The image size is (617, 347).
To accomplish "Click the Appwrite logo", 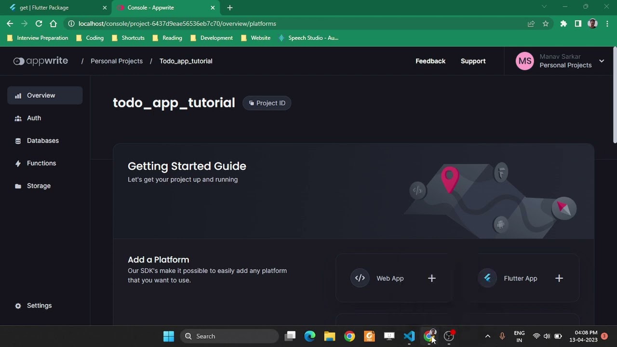I will coord(40,61).
